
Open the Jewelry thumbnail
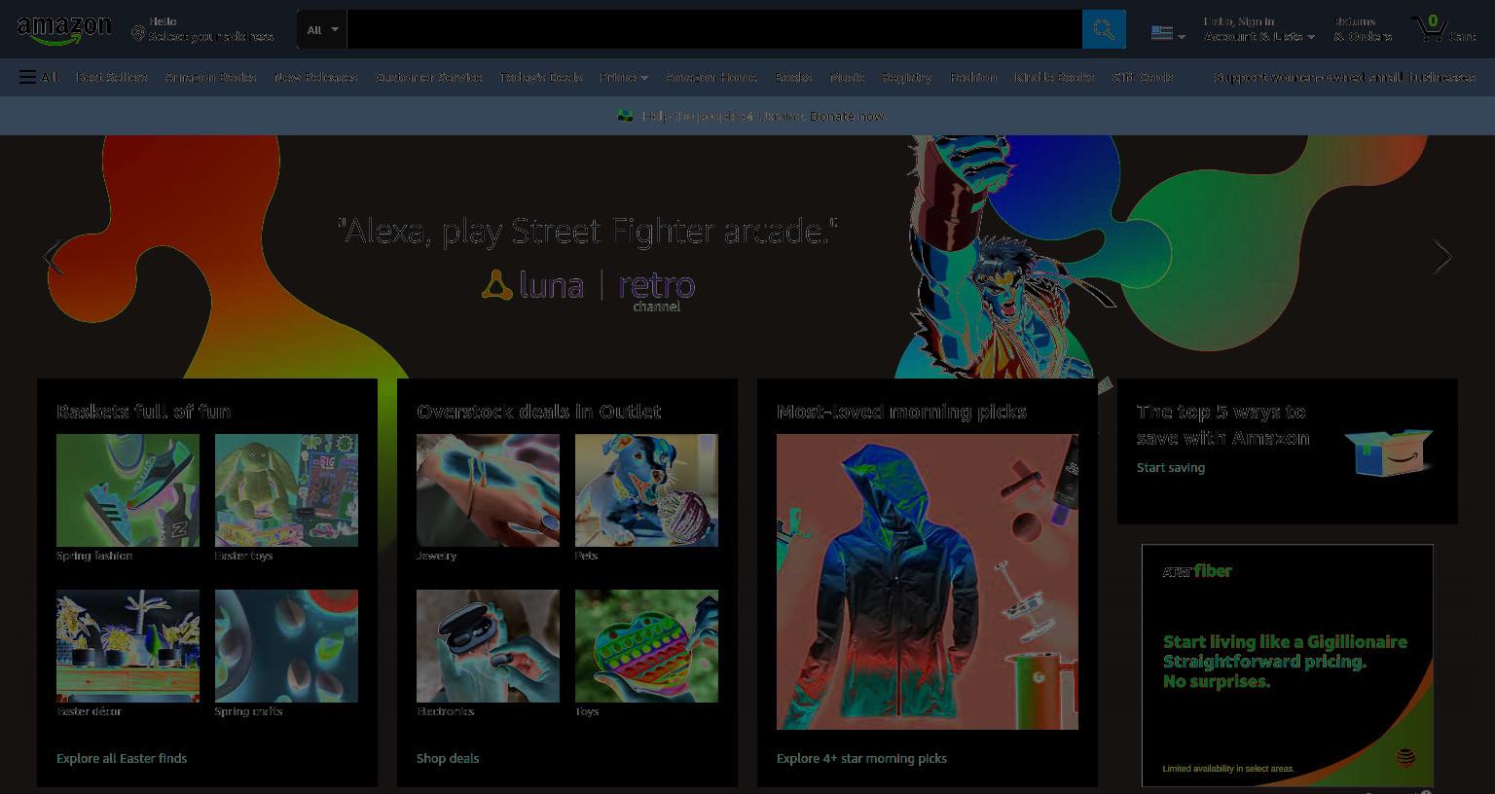[x=488, y=490]
